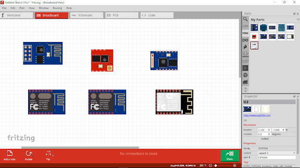Expand the variant 3 dropdown
The height and width of the screenshot is (168, 300).
click(276, 153)
